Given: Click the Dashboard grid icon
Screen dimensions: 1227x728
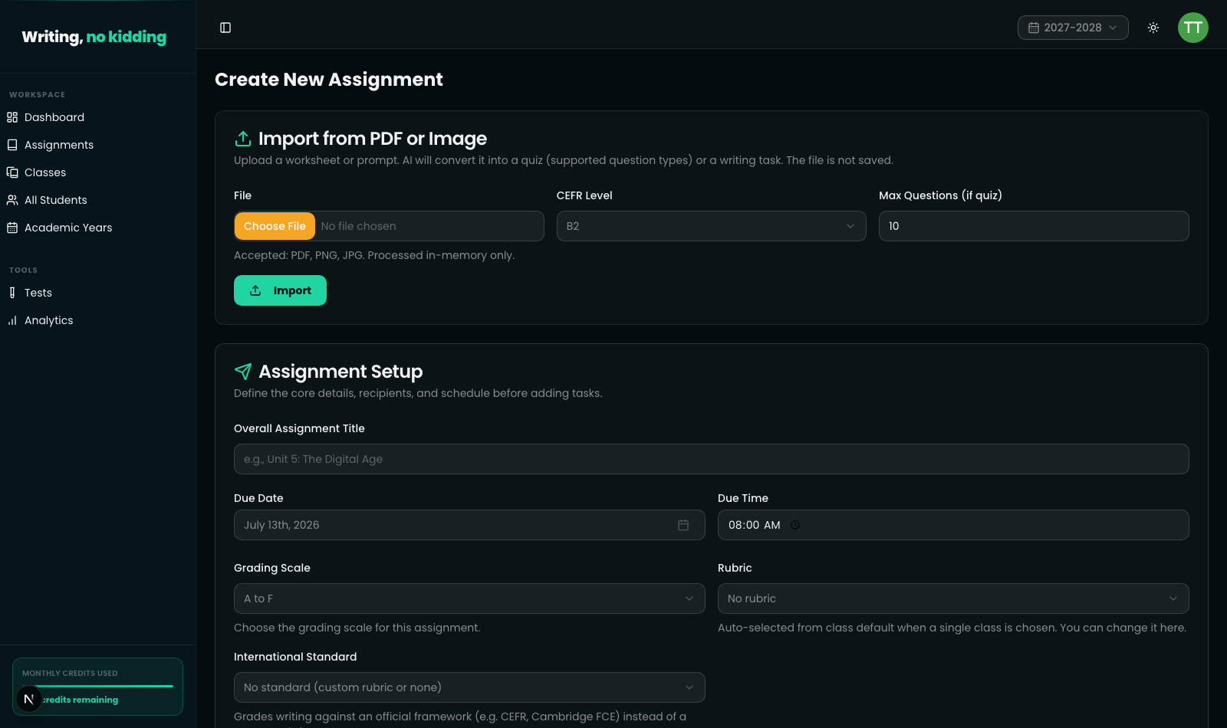Looking at the screenshot, I should [12, 117].
